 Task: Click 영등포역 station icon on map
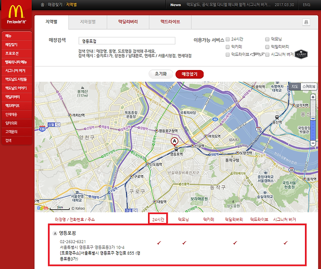pos(176,149)
